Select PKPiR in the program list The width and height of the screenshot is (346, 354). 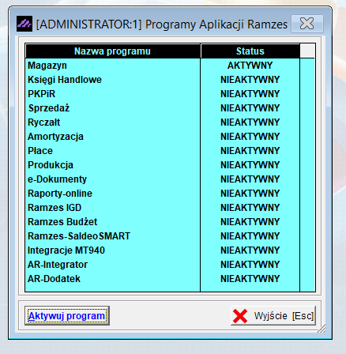tap(163, 94)
